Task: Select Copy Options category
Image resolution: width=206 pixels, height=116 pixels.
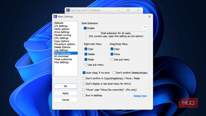Action: [x=66, y=41]
